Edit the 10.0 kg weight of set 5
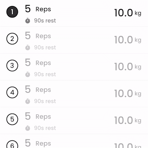This screenshot has height=148, width=148. pyautogui.click(x=128, y=120)
